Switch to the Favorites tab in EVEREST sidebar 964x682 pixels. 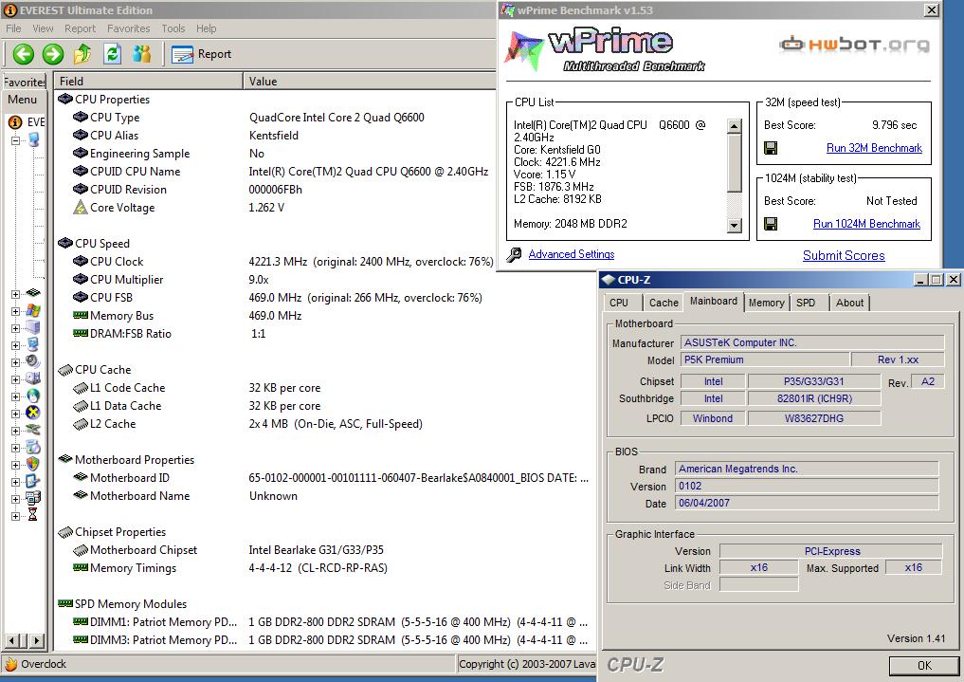[x=25, y=82]
